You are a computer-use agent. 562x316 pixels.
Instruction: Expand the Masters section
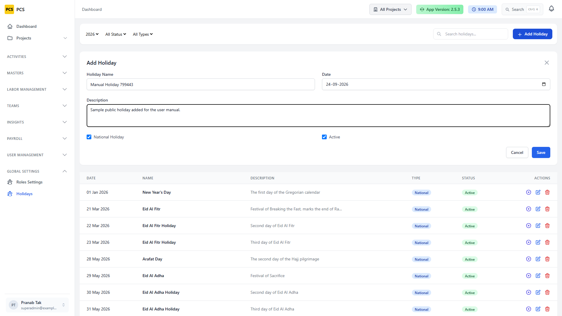(37, 73)
